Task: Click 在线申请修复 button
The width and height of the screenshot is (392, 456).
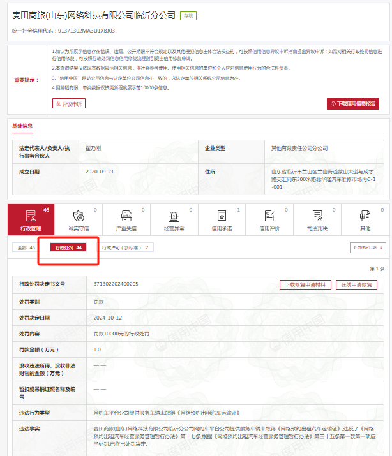Action: click(356, 284)
